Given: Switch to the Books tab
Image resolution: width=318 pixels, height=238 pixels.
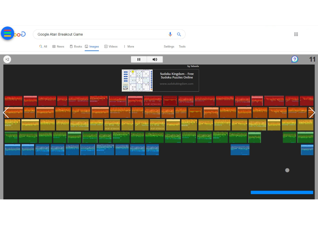Looking at the screenshot, I should [x=76, y=47].
